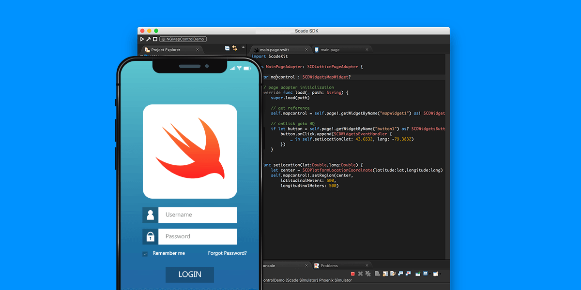
Task: Click the Remove Launch X icon
Action: tap(360, 274)
